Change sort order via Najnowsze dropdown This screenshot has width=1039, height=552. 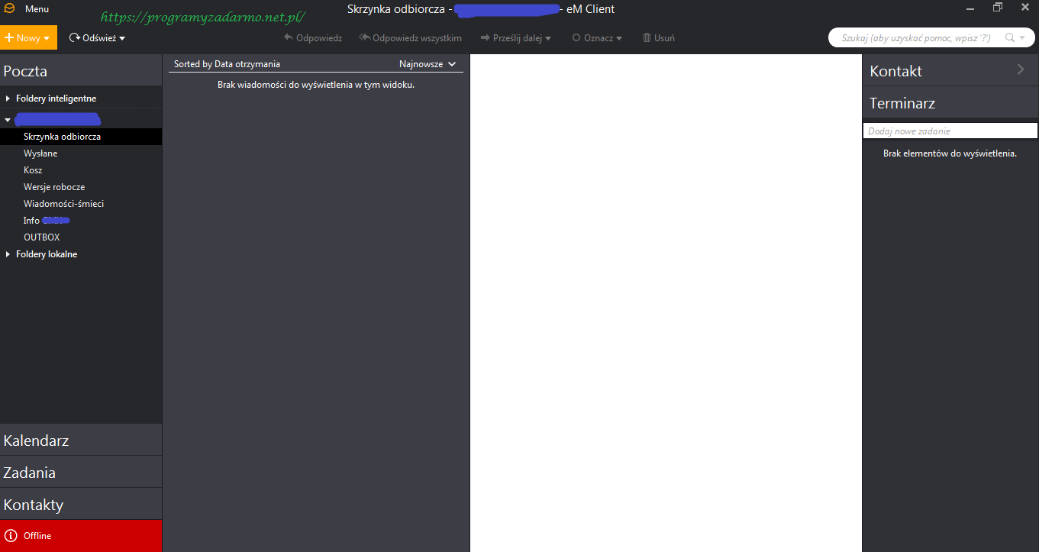tap(428, 64)
